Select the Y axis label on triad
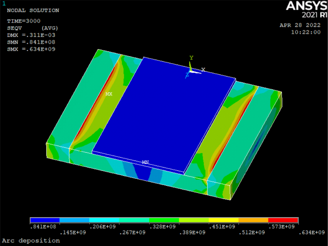 point(191,58)
